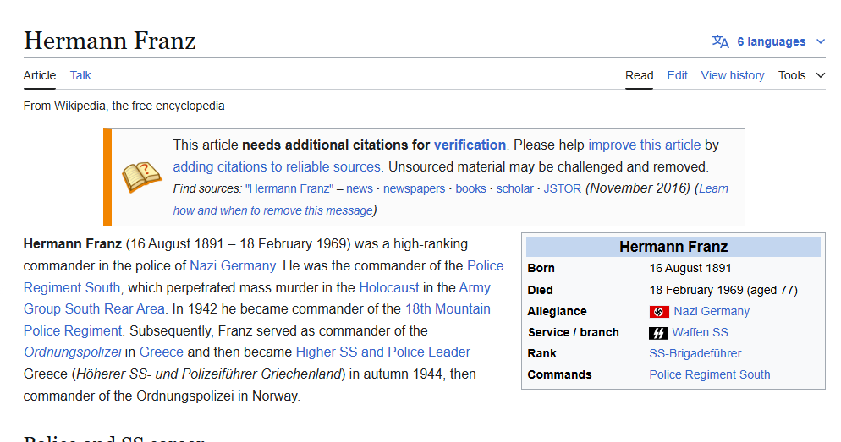Click Waffen SS link in infobox
The width and height of the screenshot is (841, 442).
pyautogui.click(x=701, y=333)
